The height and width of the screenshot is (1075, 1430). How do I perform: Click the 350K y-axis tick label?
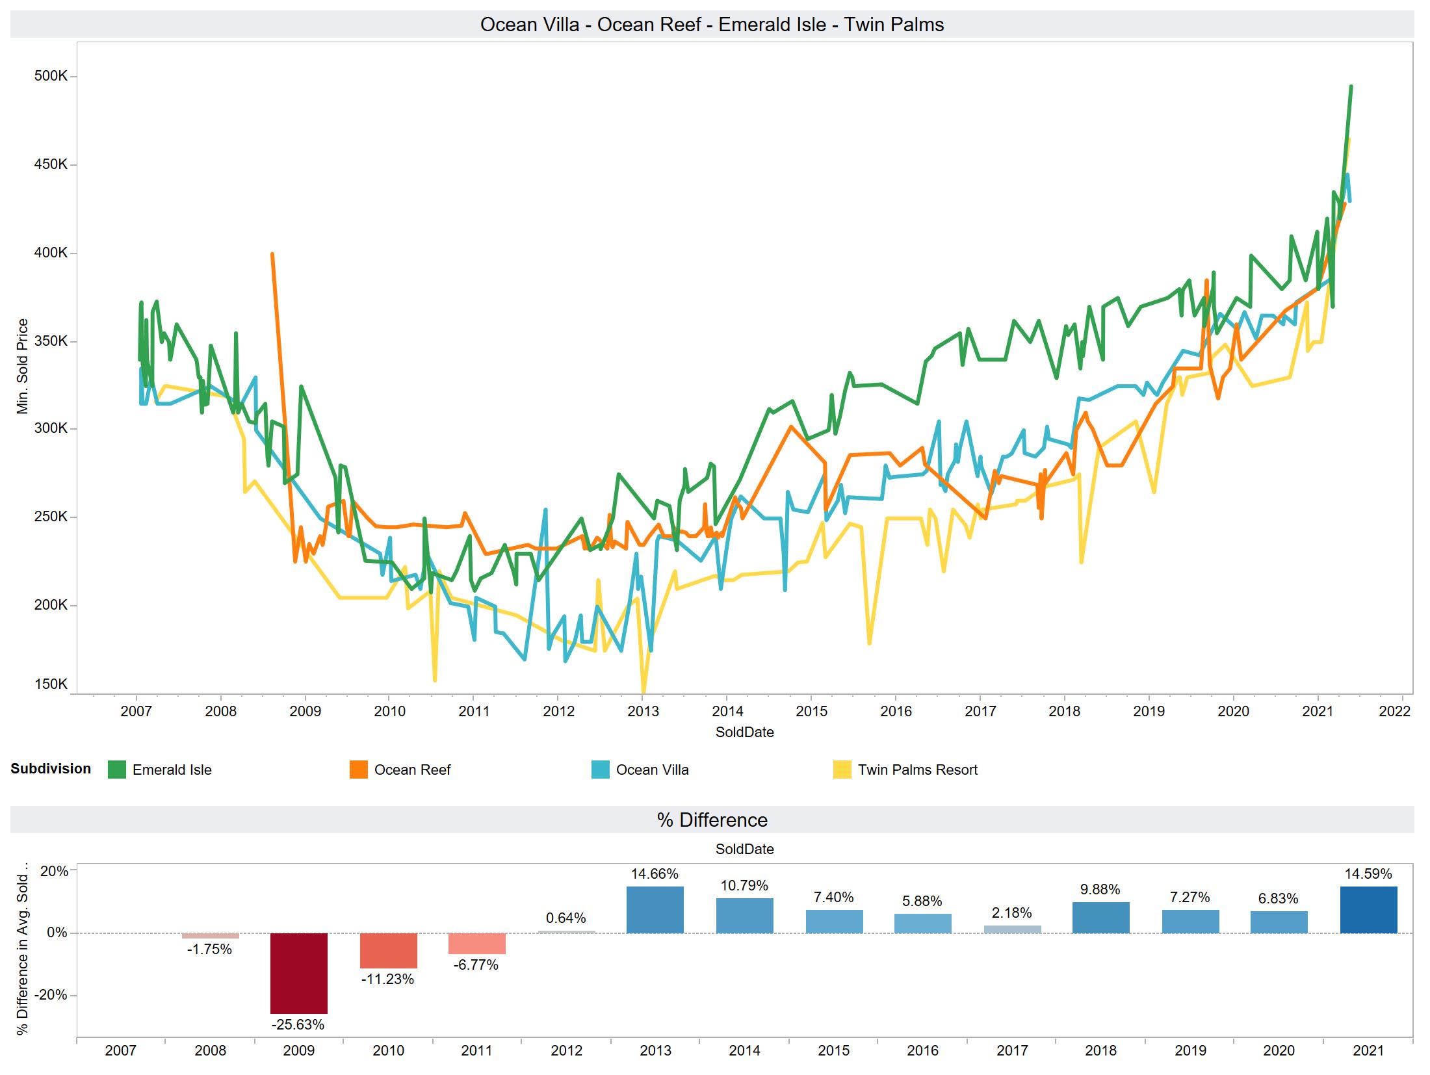(x=51, y=341)
